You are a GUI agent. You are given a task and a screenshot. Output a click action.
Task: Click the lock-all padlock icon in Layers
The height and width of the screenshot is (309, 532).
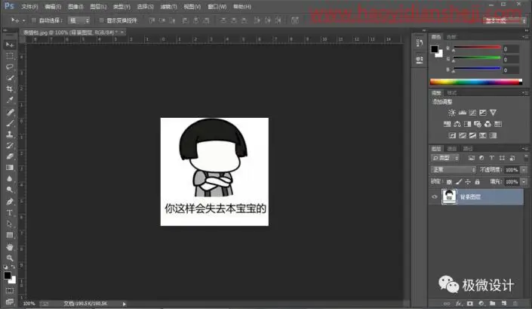pyautogui.click(x=478, y=182)
